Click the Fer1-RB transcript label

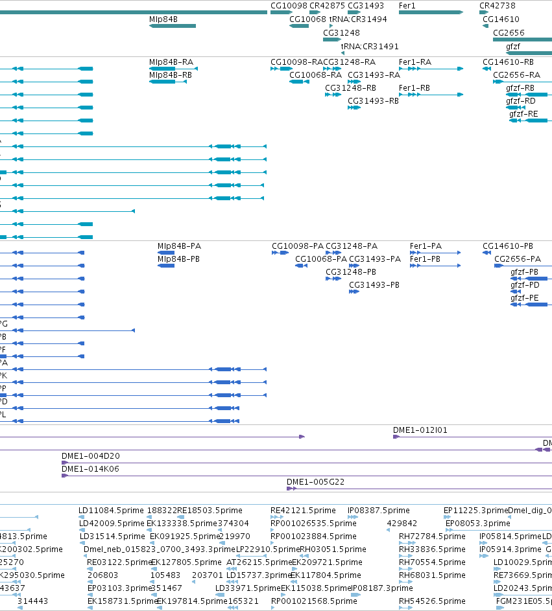click(x=414, y=88)
